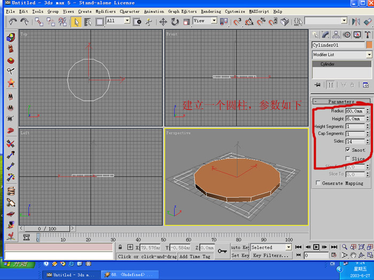Activate the Select and Scale tool

coord(186,22)
